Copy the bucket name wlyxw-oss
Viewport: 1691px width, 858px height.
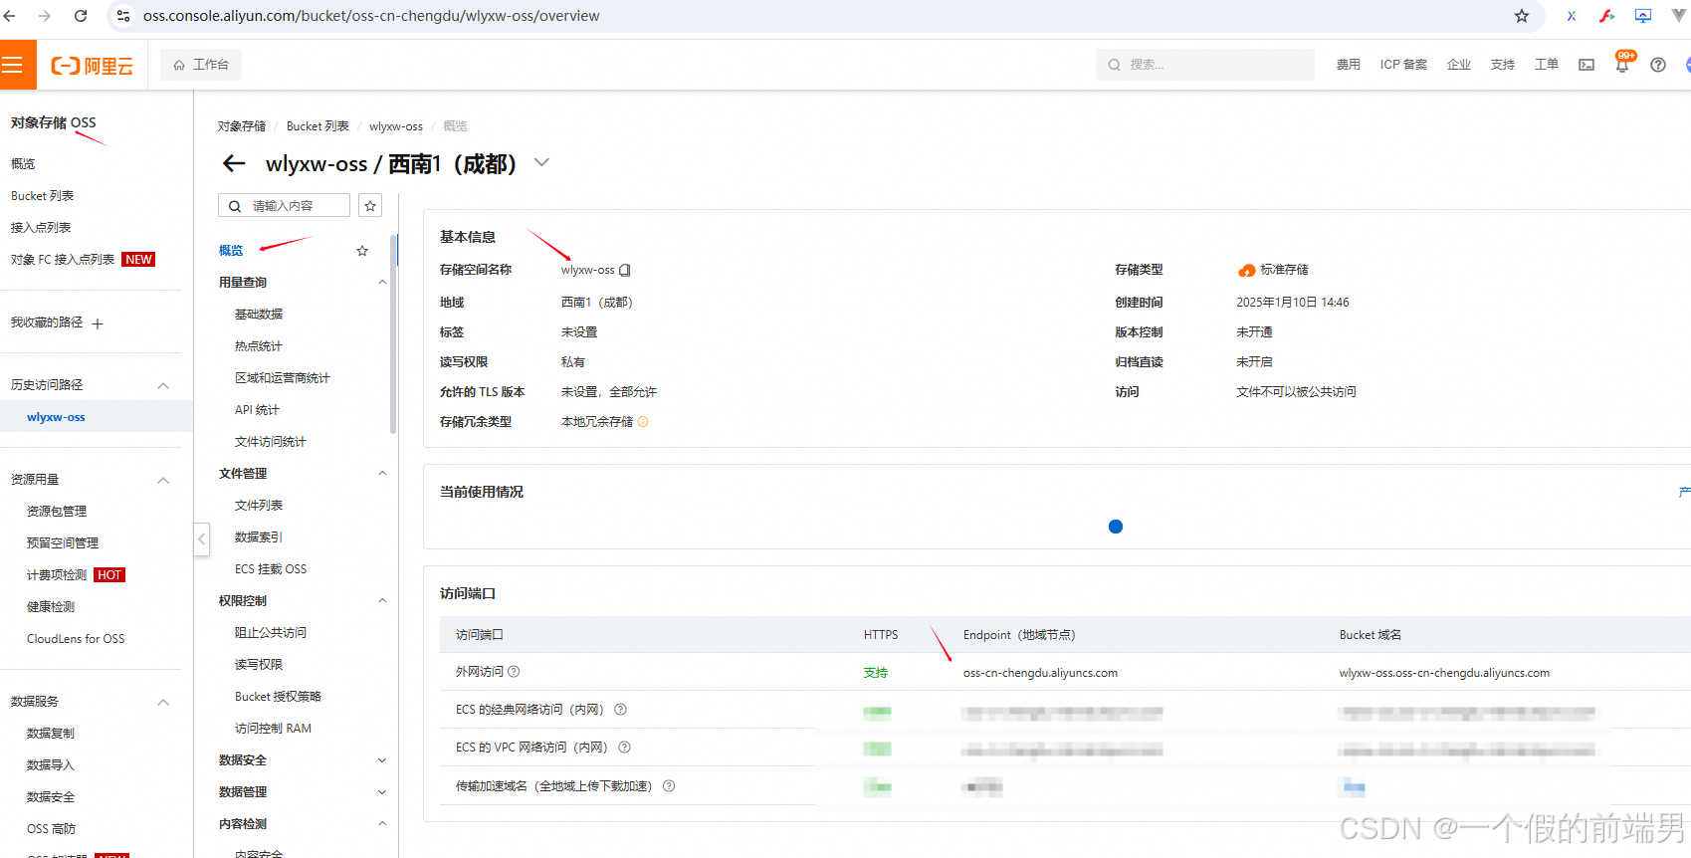coord(625,270)
